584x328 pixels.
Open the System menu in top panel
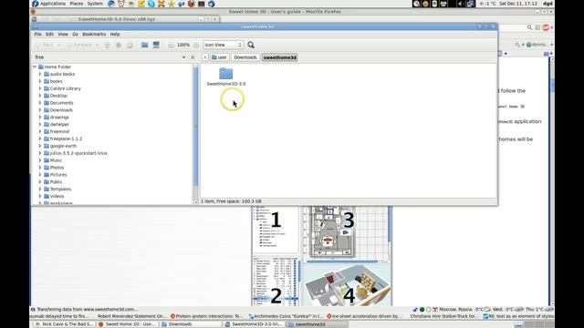[95, 4]
